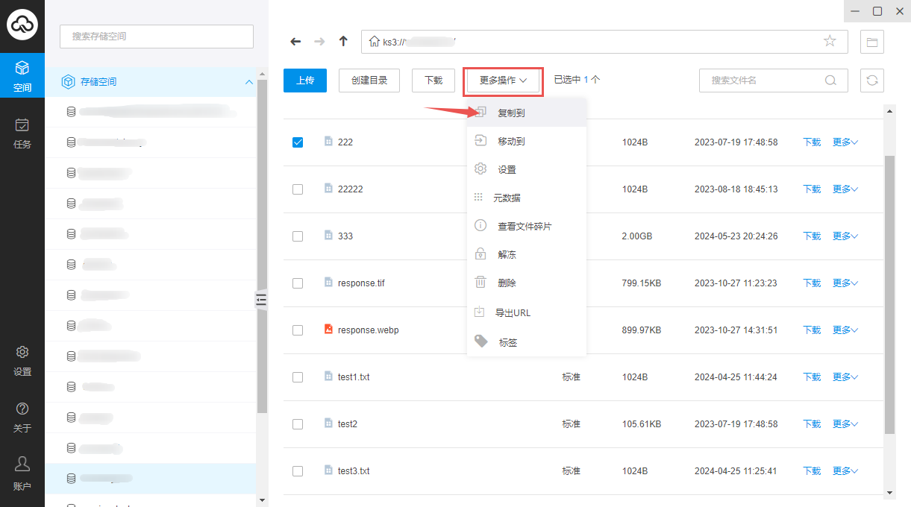Go back with the left arrow
The height and width of the screenshot is (507, 911).
[x=295, y=42]
